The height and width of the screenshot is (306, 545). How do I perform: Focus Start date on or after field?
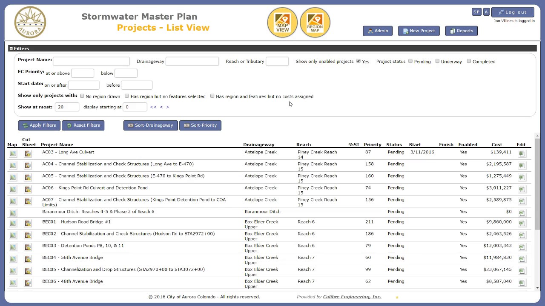84,85
